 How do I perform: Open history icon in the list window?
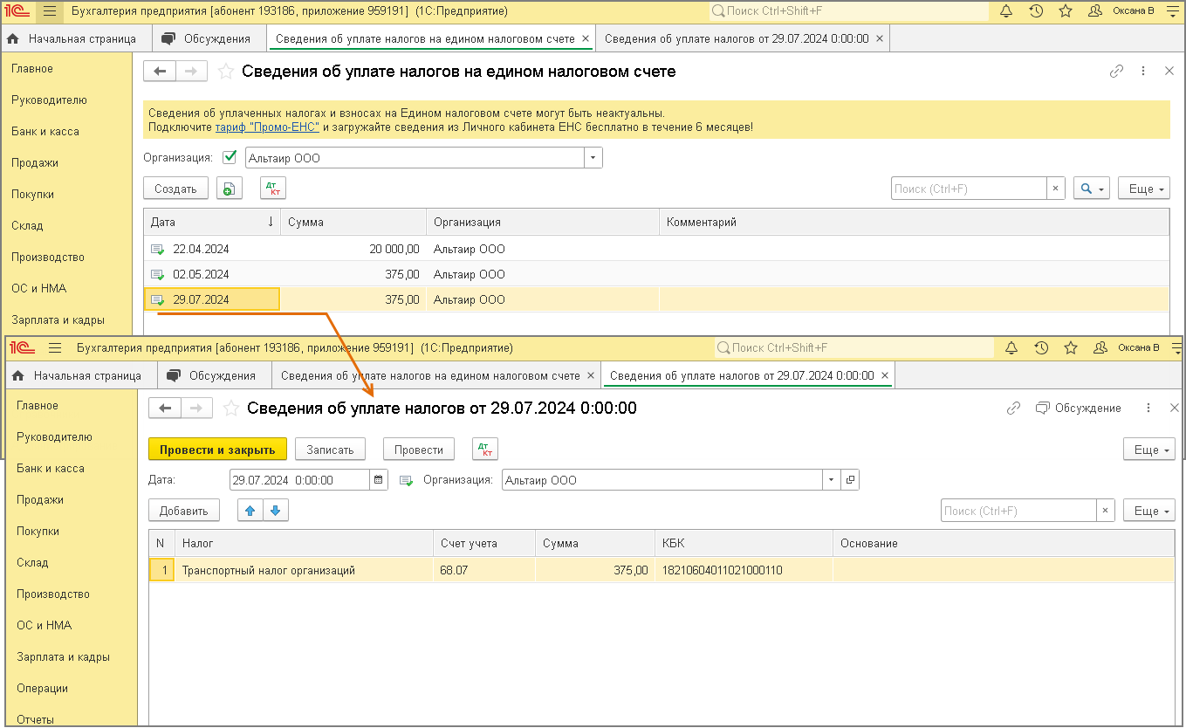pos(1036,11)
